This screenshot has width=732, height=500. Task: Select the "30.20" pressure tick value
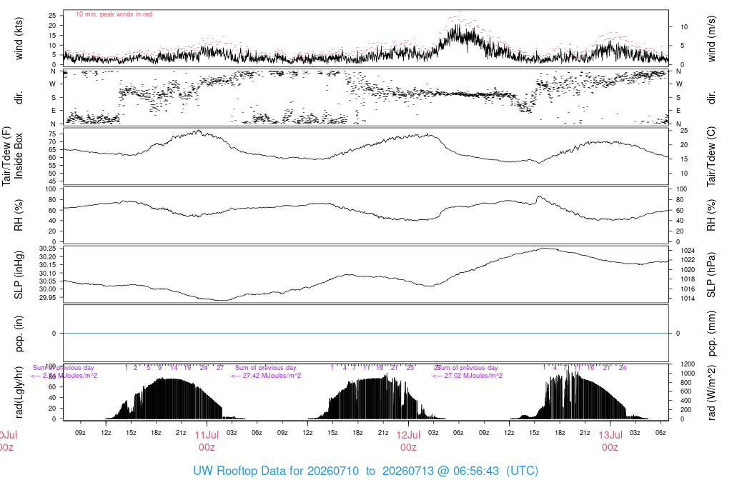point(47,257)
